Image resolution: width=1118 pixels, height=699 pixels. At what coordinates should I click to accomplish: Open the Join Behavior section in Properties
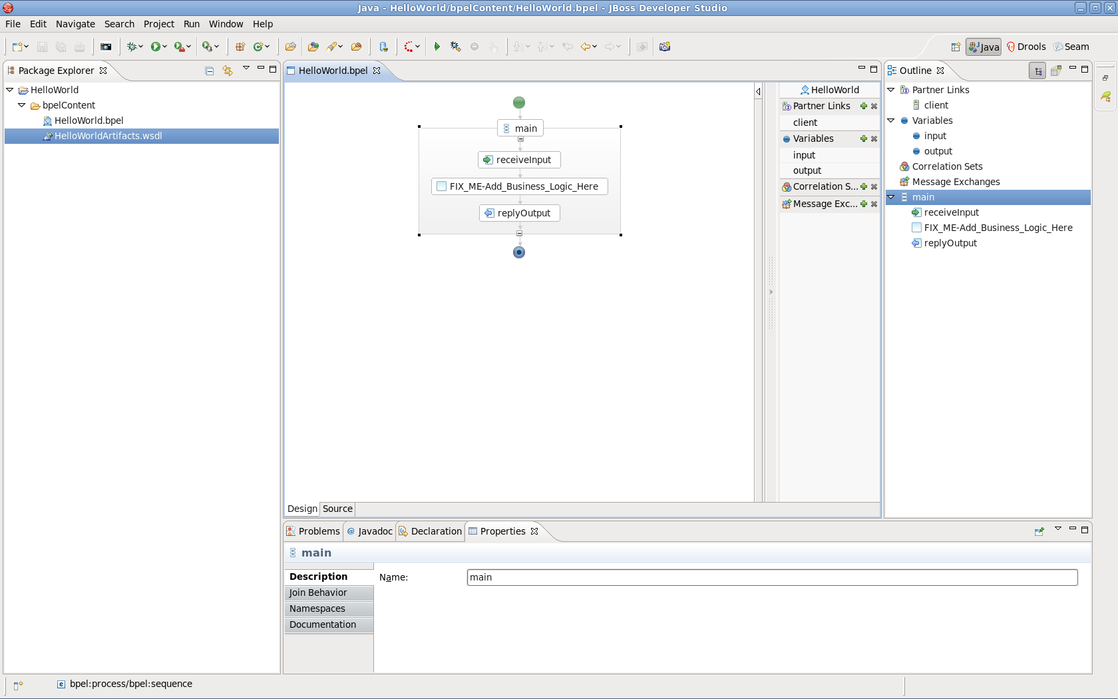point(317,592)
